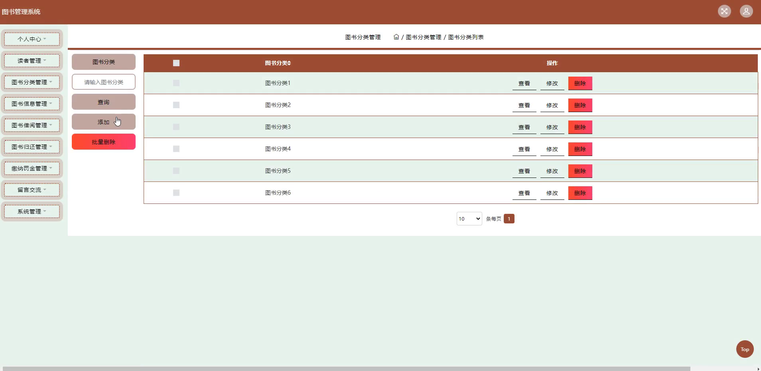
Task: Click 修改 in 图书分类5 row
Action: (x=552, y=171)
